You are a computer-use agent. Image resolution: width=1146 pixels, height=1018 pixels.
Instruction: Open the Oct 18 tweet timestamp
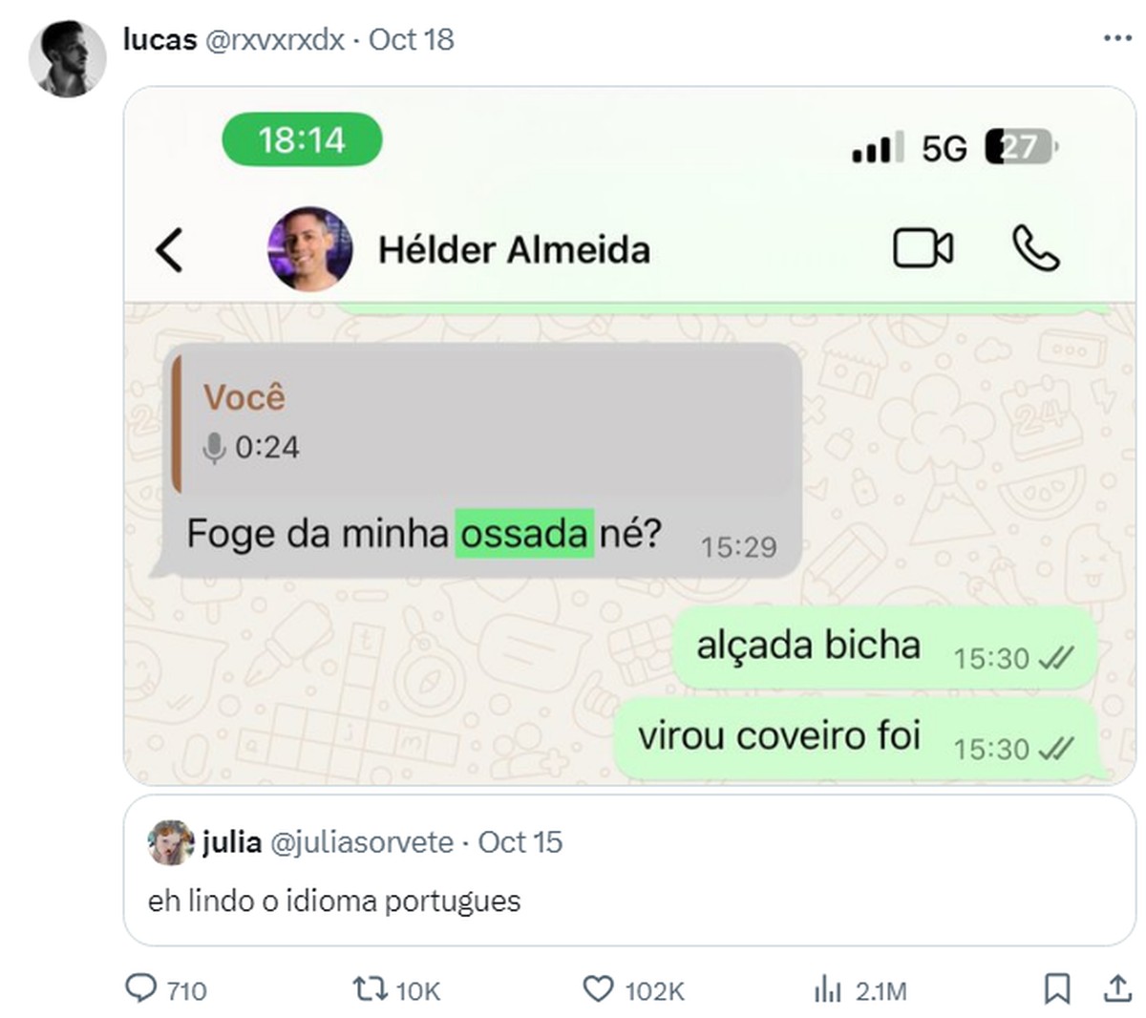412,39
